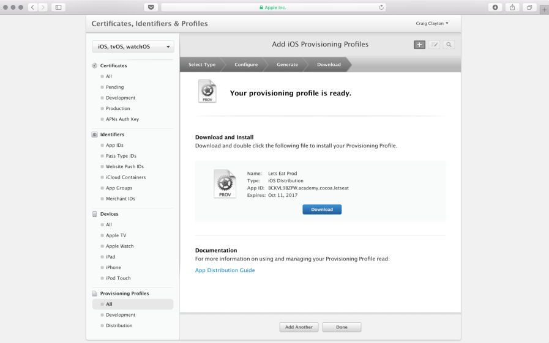Viewport: 549px width, 343px height.
Task: Open Website Push IDs
Action: 125,166
